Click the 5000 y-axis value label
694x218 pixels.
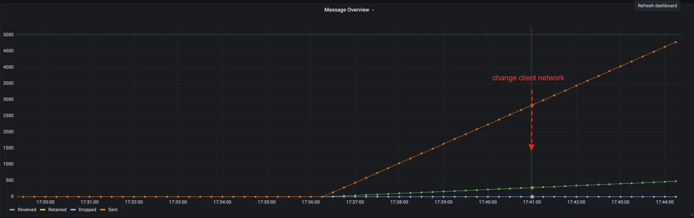8,35
